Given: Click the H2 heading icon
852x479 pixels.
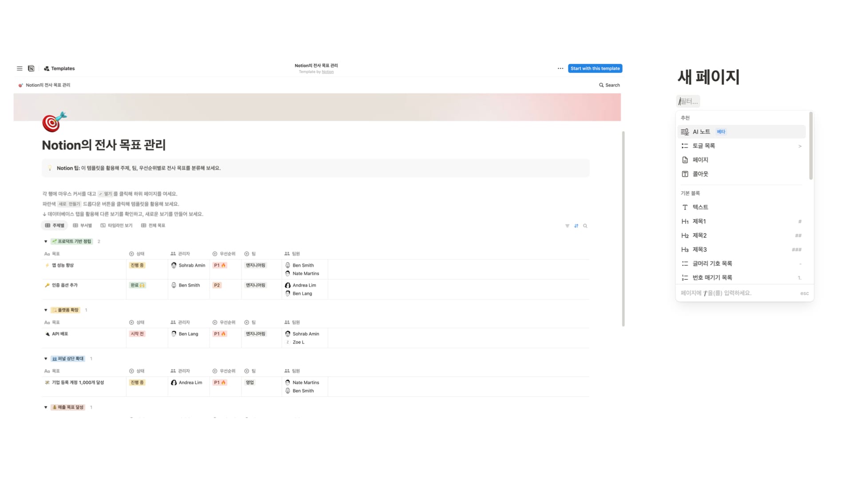Looking at the screenshot, I should [x=685, y=236].
